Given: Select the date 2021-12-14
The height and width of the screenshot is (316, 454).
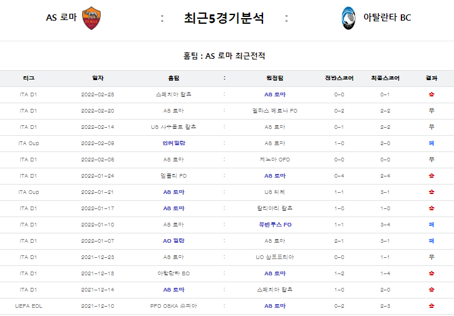Looking at the screenshot, I should pyautogui.click(x=98, y=290).
